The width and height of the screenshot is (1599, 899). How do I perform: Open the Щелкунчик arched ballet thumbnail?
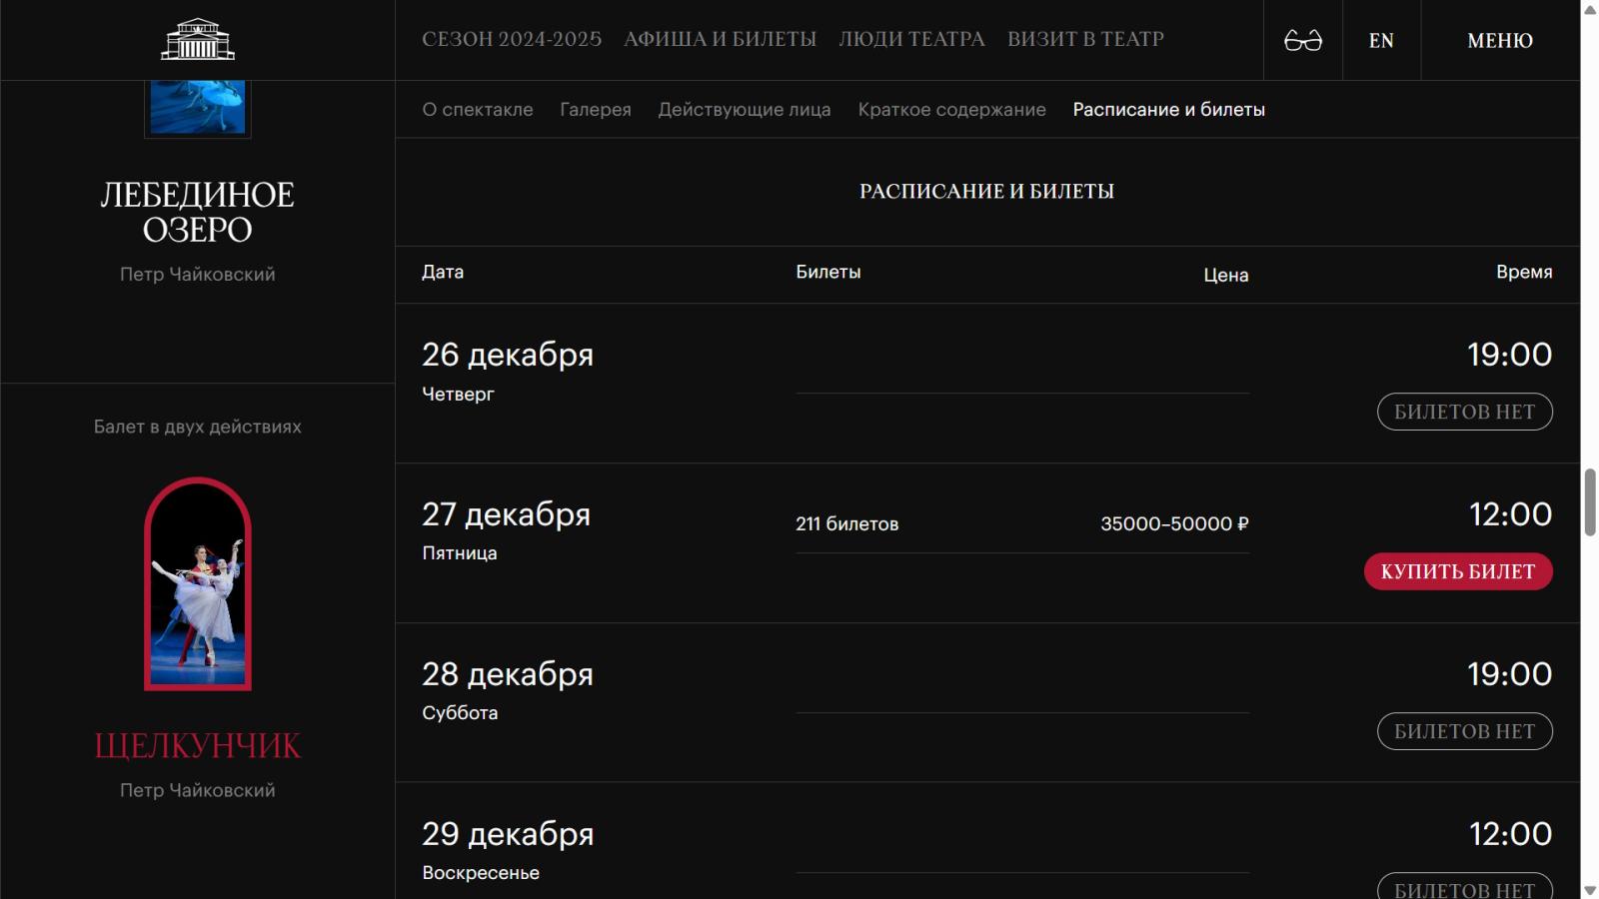[198, 584]
